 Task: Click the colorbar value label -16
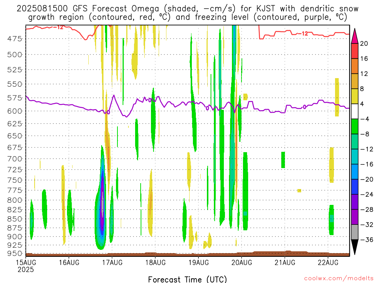[367, 164]
